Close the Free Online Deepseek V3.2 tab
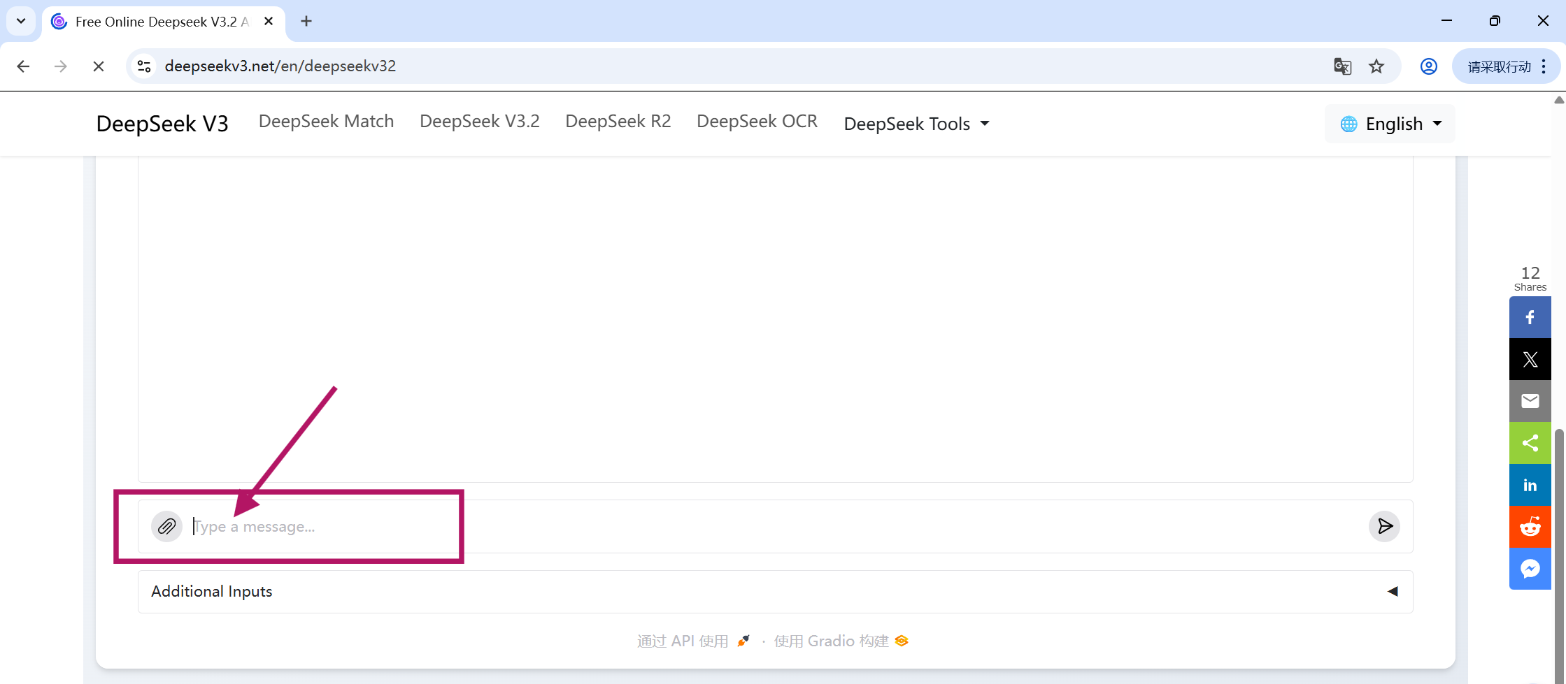Viewport: 1566px width, 684px height. pos(269,21)
